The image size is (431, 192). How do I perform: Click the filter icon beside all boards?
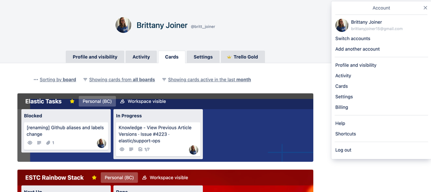coord(85,79)
